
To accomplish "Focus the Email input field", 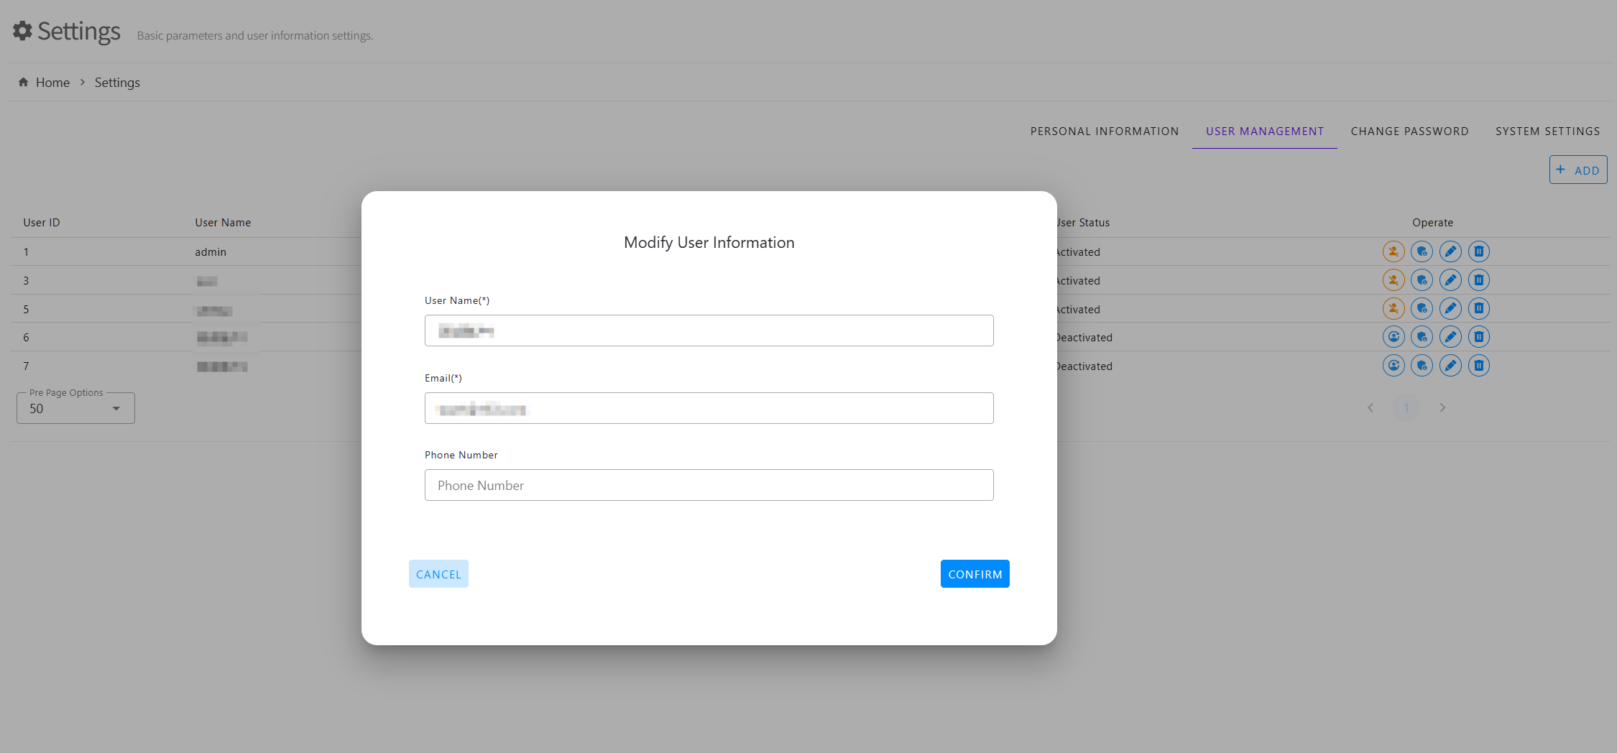I will pyautogui.click(x=709, y=409).
